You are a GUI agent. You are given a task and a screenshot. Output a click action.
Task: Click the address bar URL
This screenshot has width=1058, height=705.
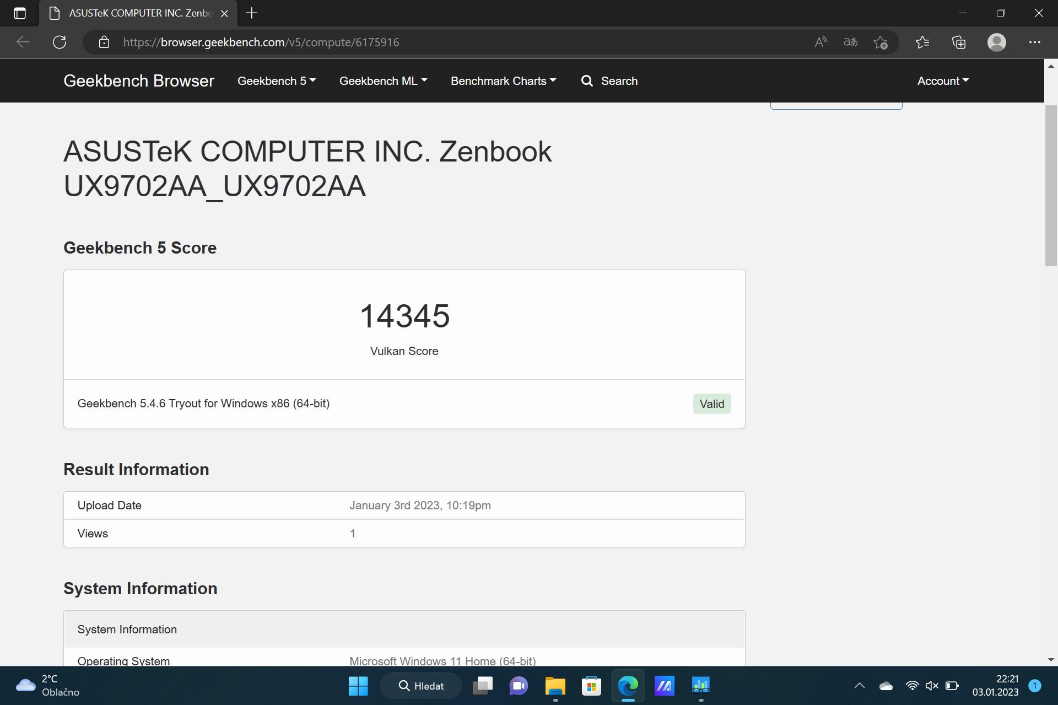point(261,42)
